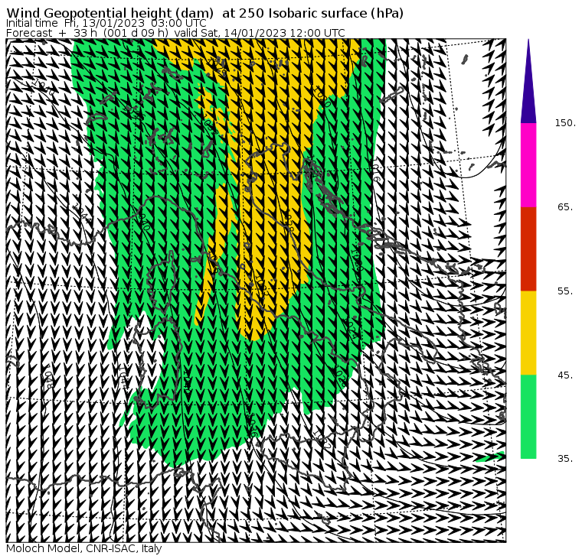Click the yellow color bar segment
The height and width of the screenshot is (559, 582).
(x=528, y=333)
